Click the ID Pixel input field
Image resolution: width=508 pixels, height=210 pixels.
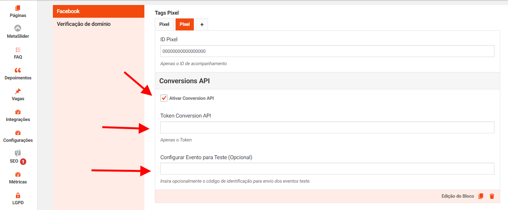[327, 51]
